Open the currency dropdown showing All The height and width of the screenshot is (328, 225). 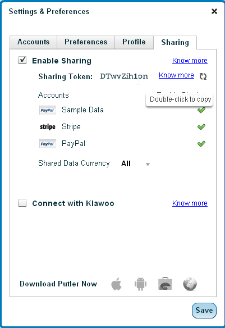click(x=135, y=163)
